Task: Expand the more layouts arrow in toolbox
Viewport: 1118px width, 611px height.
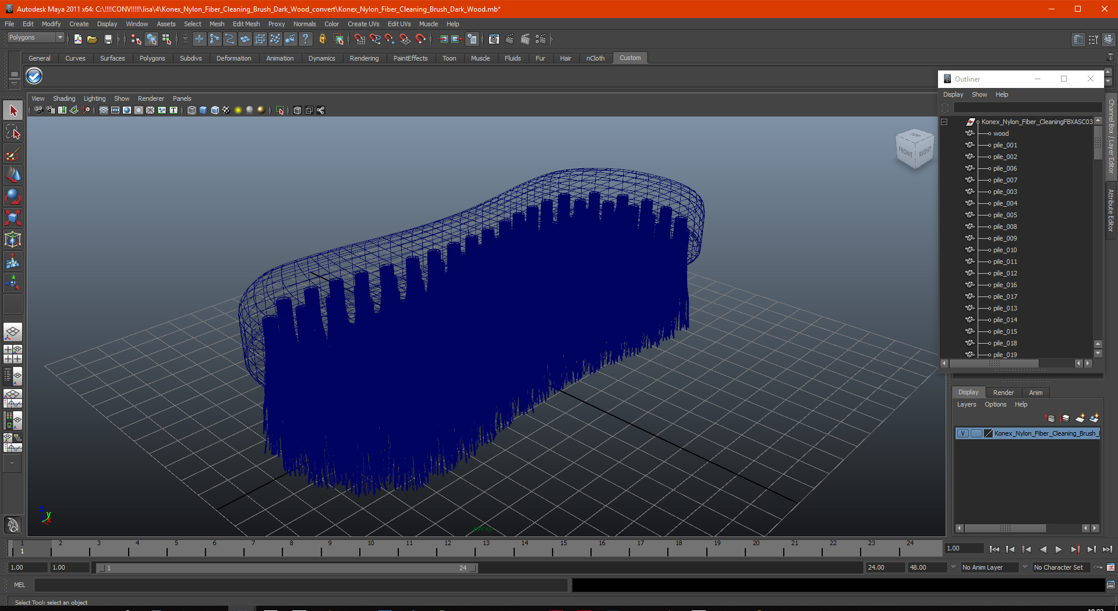Action: (12, 464)
